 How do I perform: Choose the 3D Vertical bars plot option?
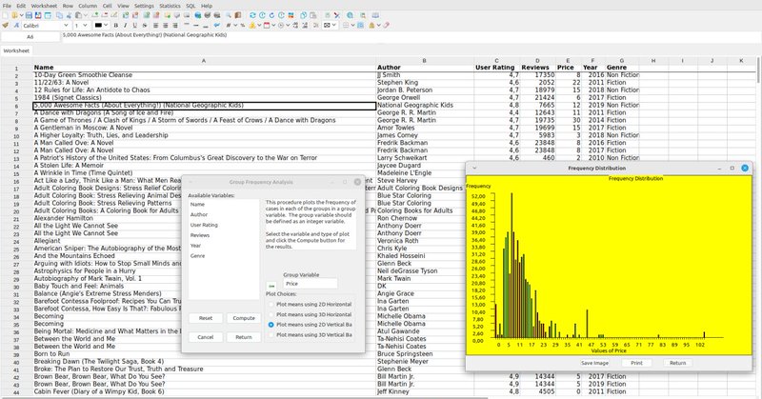pyautogui.click(x=271, y=336)
